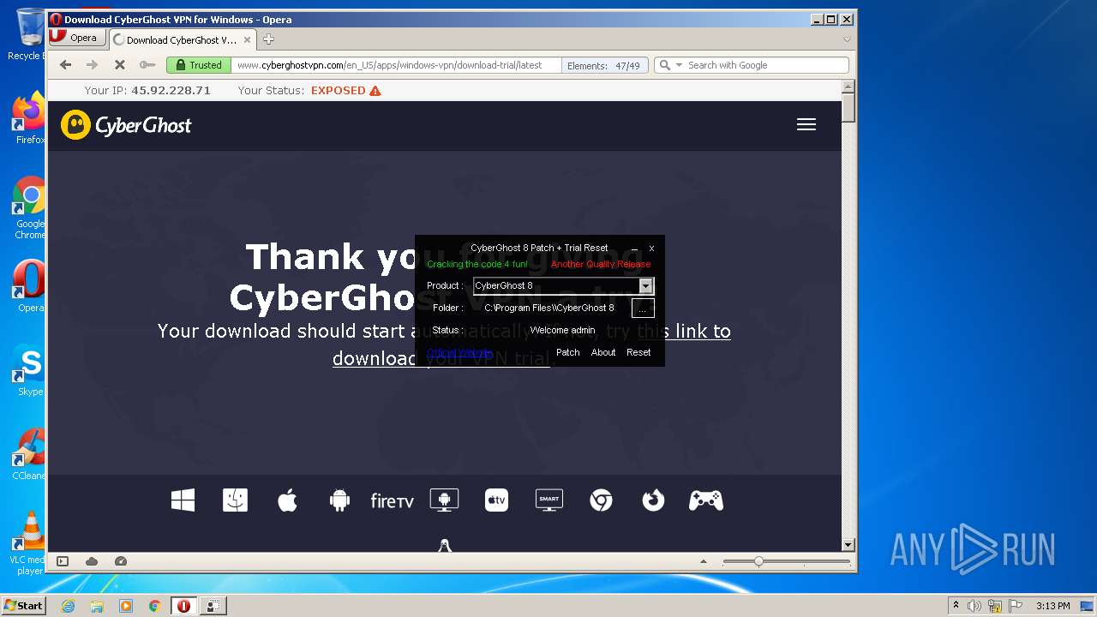Minimize the patcher window
Viewport: 1097px width, 617px height.
click(x=634, y=249)
